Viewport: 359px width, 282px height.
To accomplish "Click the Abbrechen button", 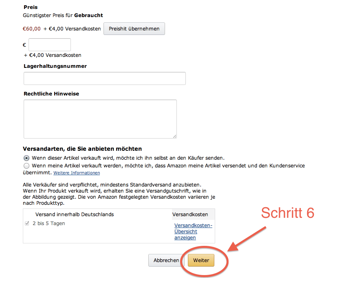I will point(166,260).
